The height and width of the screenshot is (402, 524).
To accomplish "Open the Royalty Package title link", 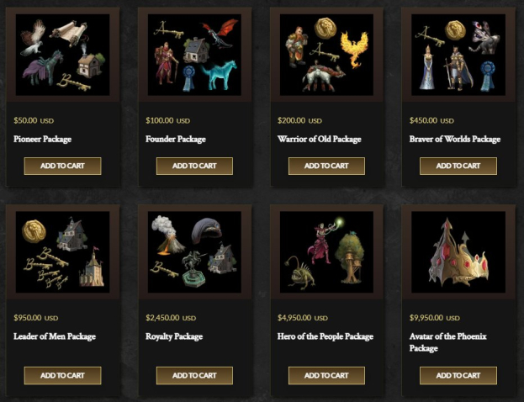I will click(174, 336).
